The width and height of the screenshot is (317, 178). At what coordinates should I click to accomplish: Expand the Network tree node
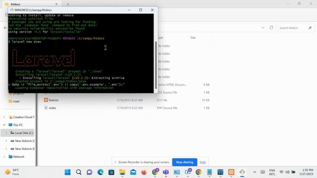point(4,157)
